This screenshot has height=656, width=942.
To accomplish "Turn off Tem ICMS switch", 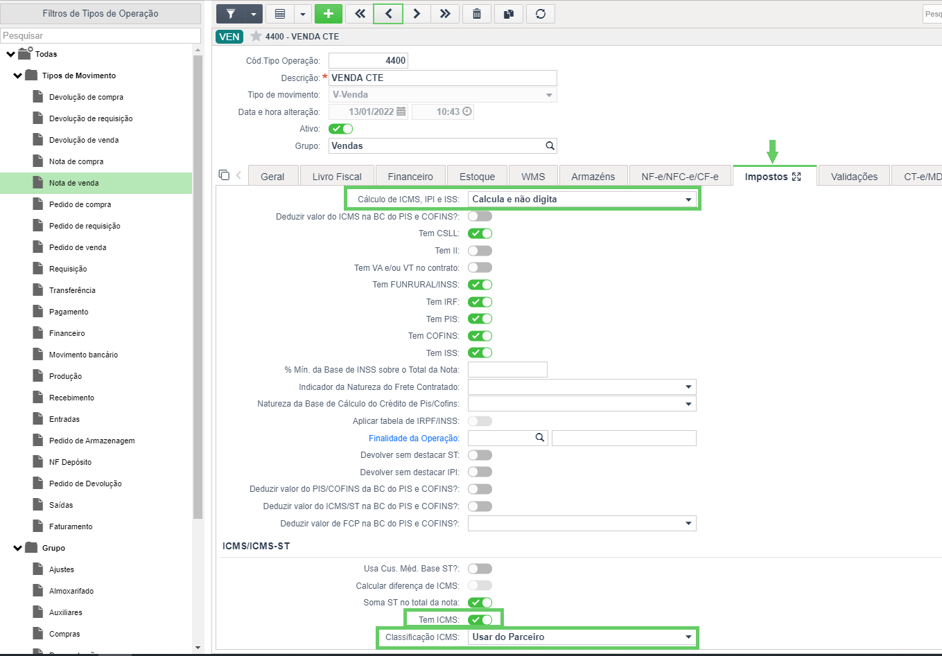I will point(480,620).
